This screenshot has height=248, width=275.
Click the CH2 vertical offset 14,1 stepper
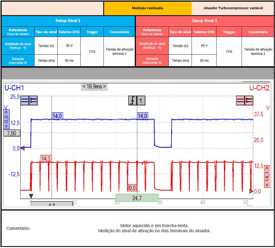267,176
